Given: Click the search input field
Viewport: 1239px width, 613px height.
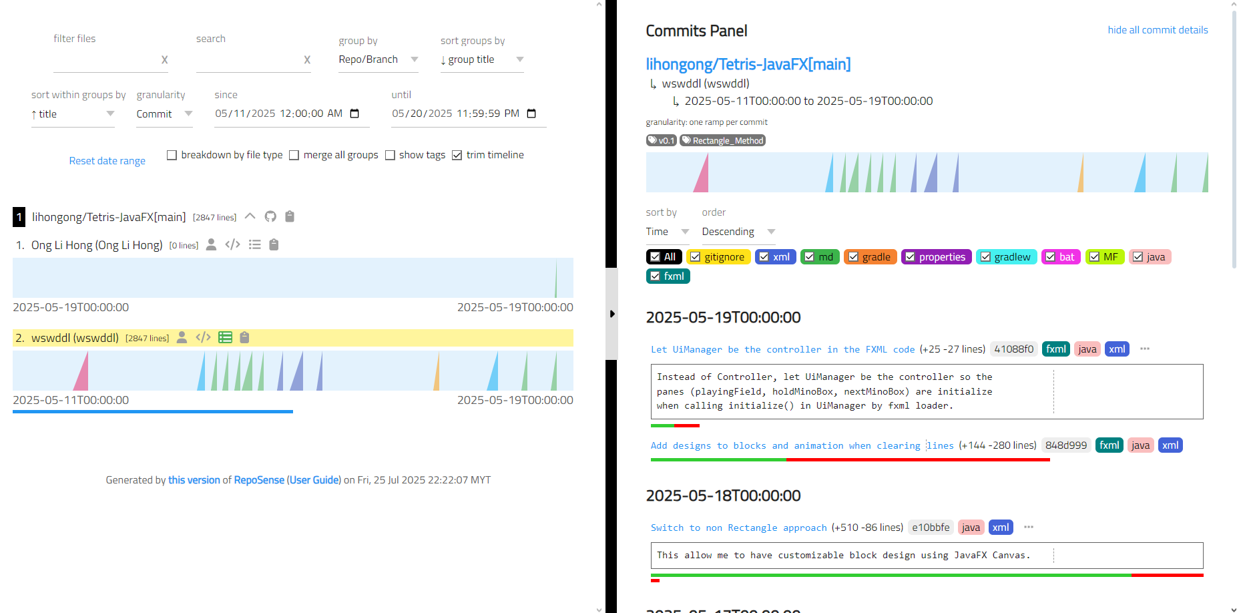Looking at the screenshot, I should coord(248,60).
